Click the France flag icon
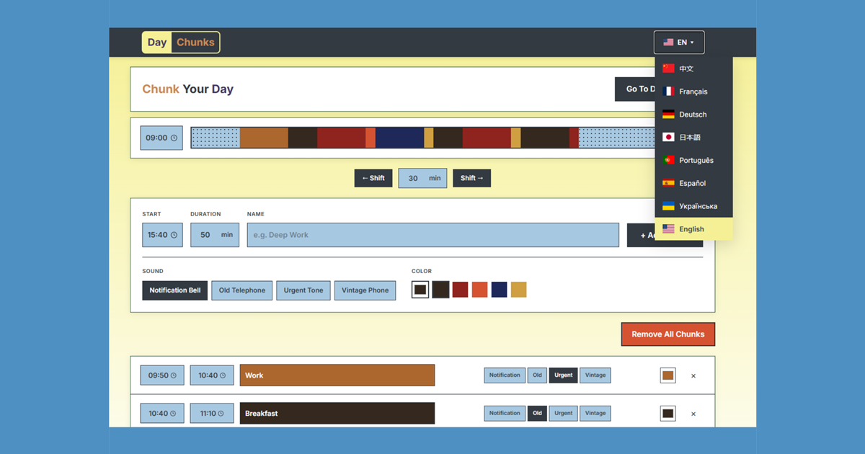Image resolution: width=865 pixels, height=454 pixels. click(668, 92)
